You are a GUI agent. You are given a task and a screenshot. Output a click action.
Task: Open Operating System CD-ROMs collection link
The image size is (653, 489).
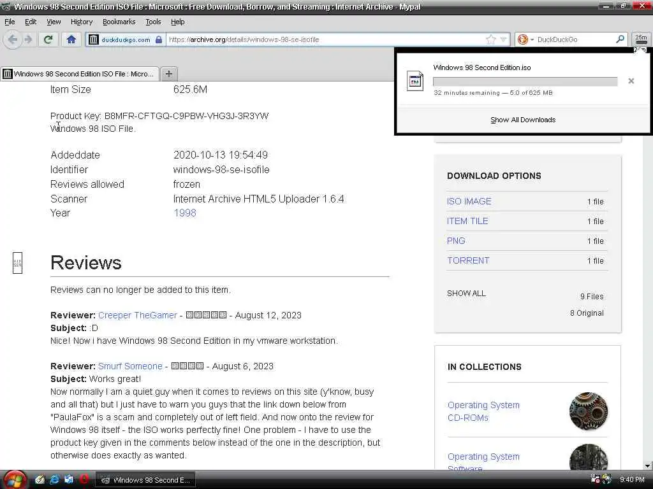(x=483, y=411)
